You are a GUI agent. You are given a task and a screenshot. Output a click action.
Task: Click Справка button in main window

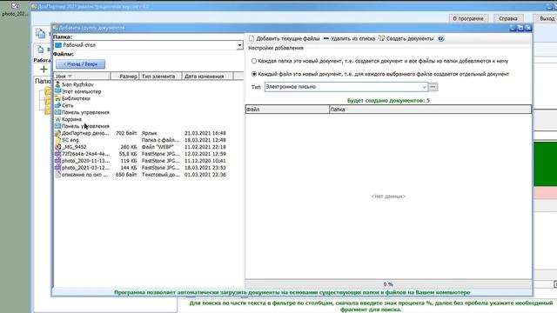pos(508,18)
